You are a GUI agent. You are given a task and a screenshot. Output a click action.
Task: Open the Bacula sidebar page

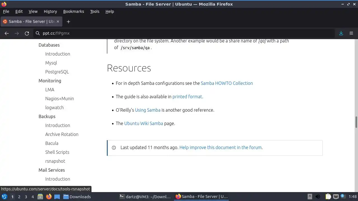[52, 143]
